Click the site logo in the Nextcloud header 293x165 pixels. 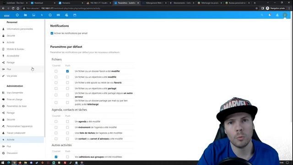tap(7, 16)
